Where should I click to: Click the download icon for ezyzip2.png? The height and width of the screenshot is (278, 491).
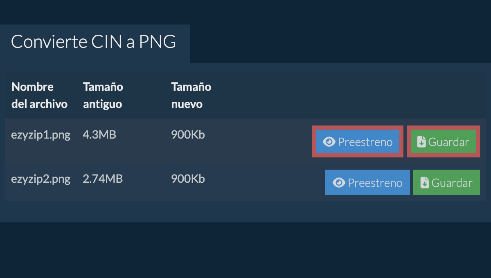(425, 183)
